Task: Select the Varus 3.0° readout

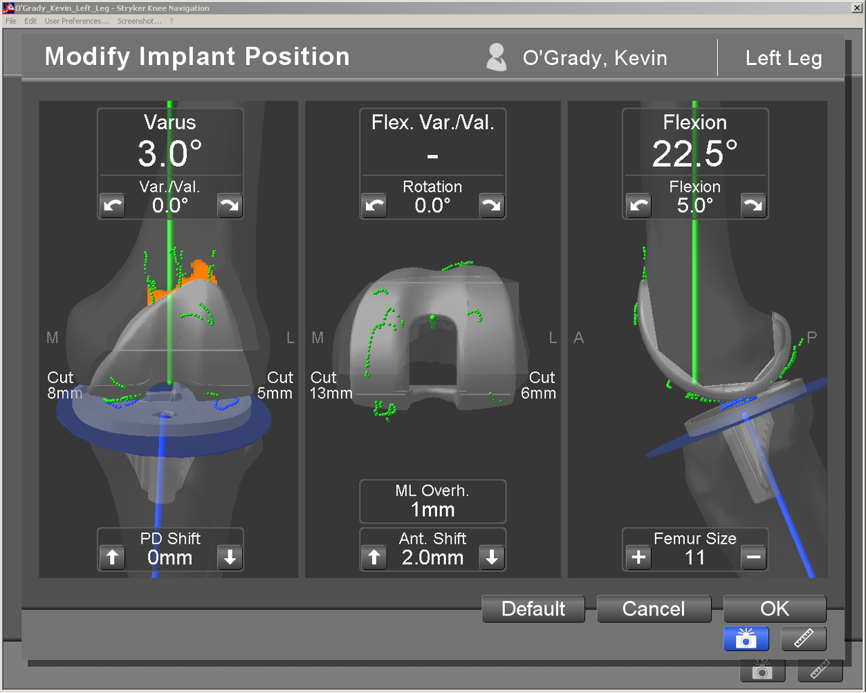Action: pos(170,142)
